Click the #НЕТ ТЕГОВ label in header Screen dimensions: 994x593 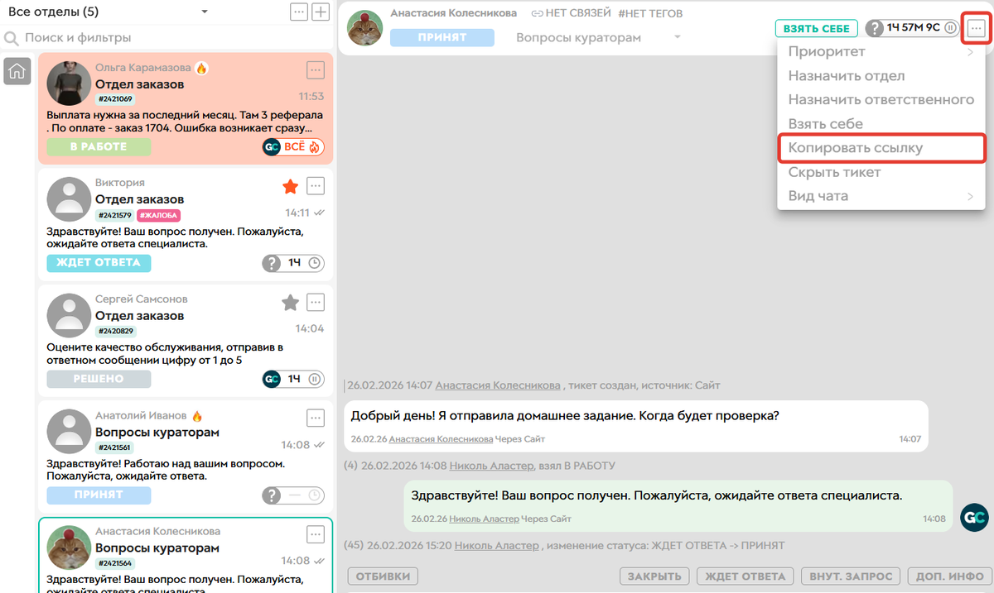(x=651, y=13)
